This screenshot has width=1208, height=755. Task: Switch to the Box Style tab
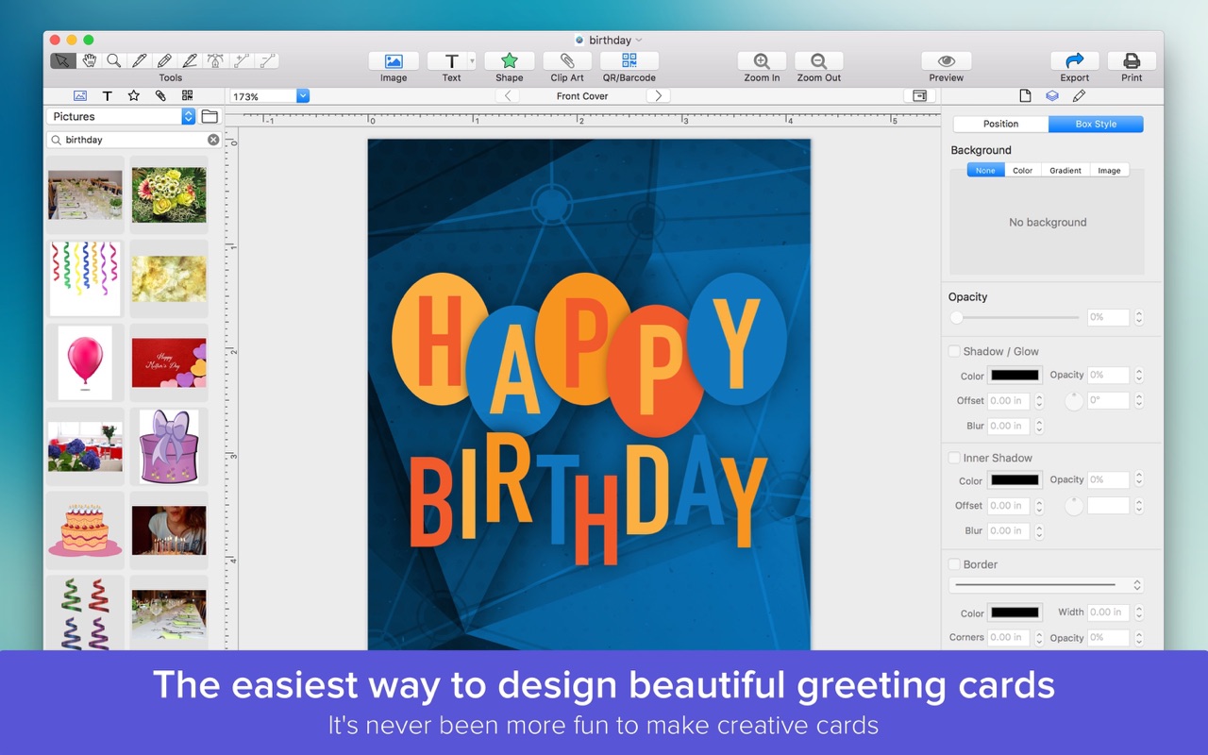(x=1096, y=124)
